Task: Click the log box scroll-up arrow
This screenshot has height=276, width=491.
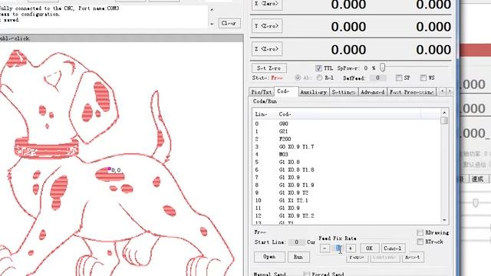Action: click(212, 10)
